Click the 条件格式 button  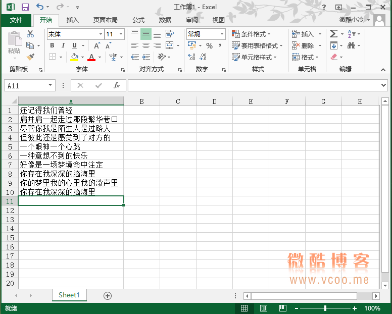click(x=253, y=34)
